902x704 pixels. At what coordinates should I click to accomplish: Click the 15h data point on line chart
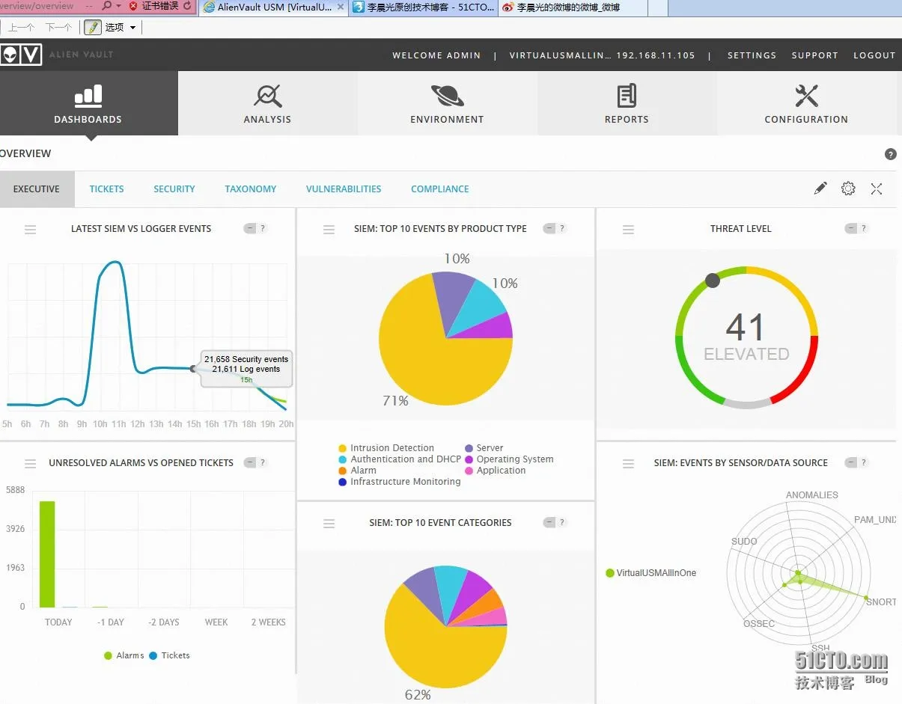[193, 368]
